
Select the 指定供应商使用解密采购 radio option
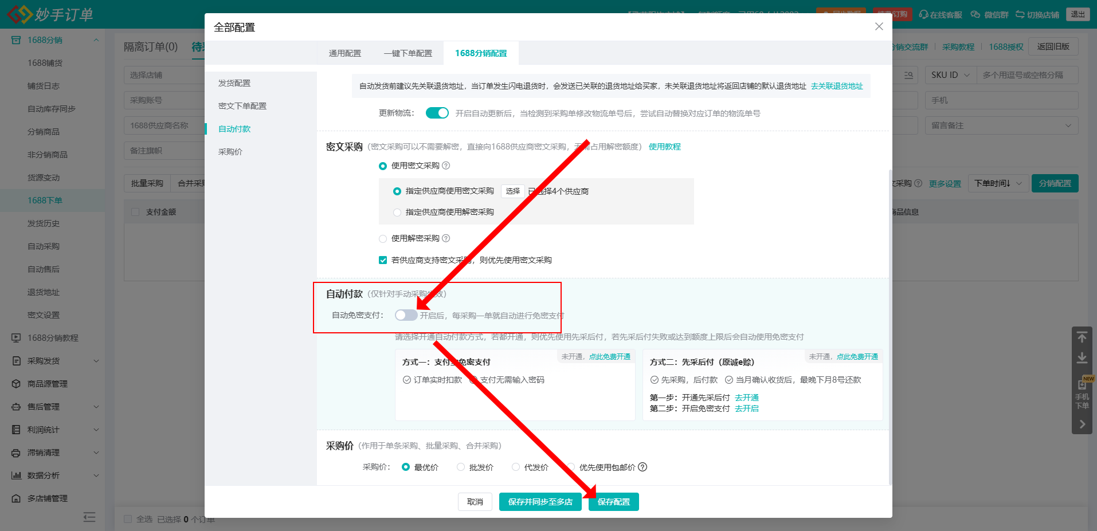[397, 213]
